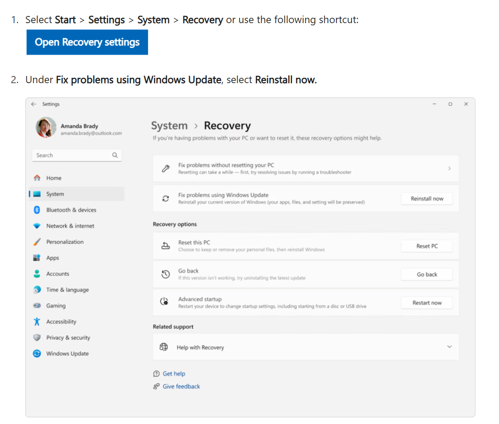Open Bluetooth & devices icon
The image size is (499, 424).
click(x=37, y=210)
